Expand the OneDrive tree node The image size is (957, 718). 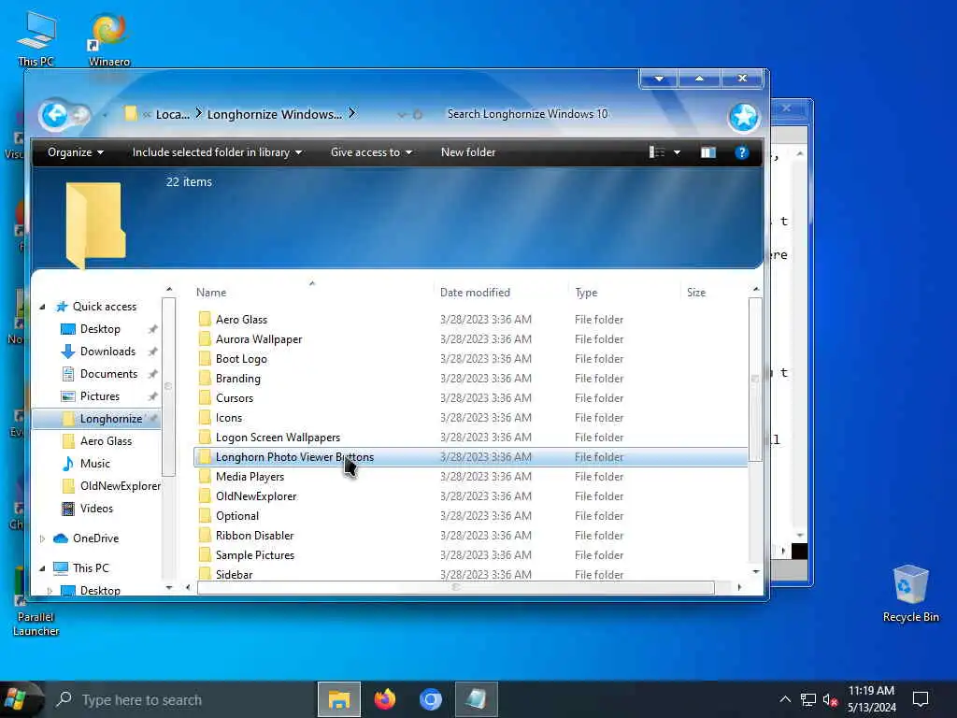tap(42, 538)
